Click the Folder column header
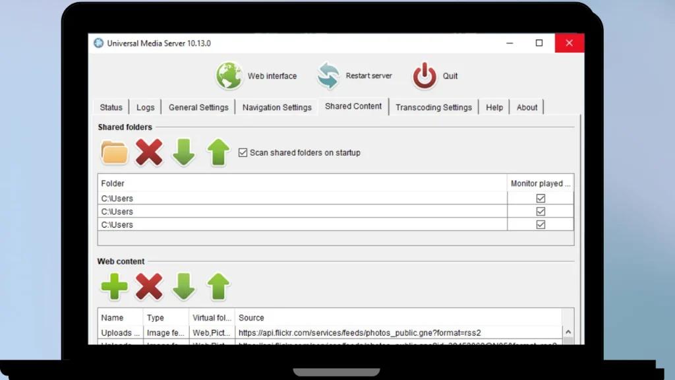The image size is (675, 380). (303, 183)
